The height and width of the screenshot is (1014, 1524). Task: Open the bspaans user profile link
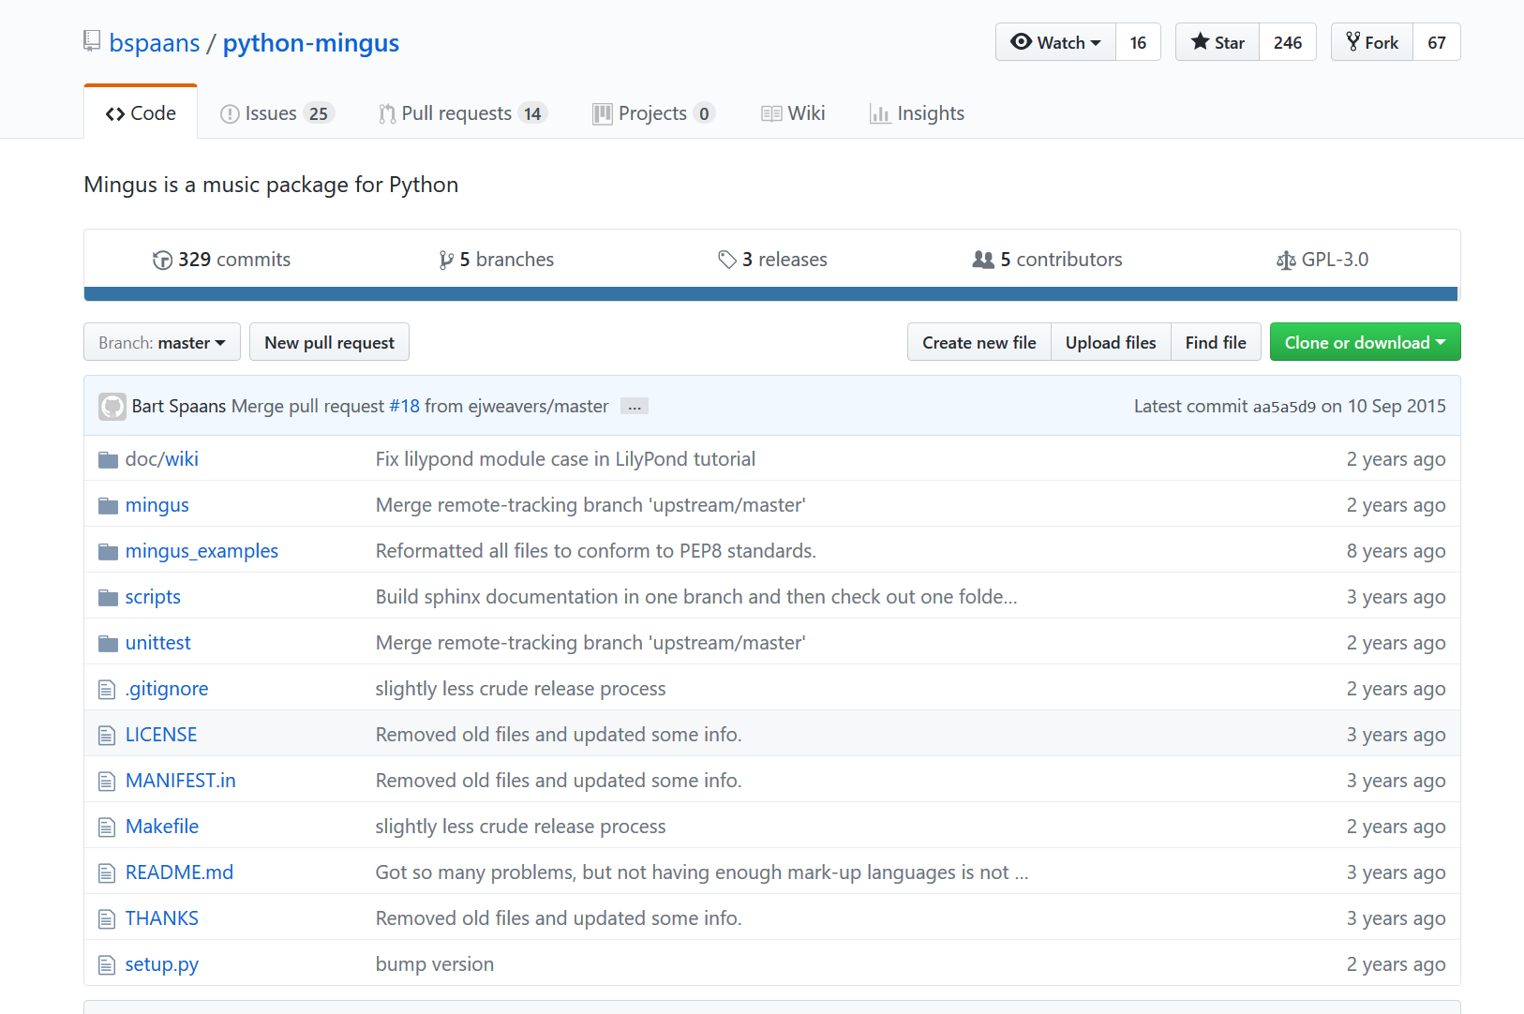click(155, 43)
